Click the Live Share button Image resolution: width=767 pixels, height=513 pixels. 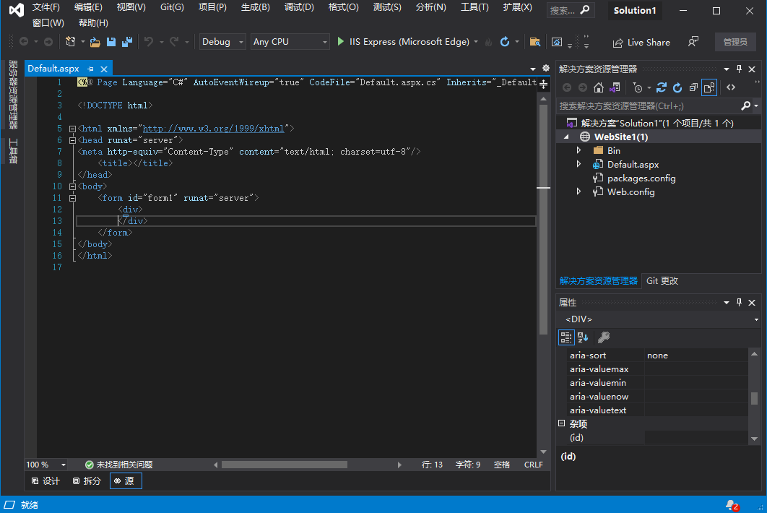pyautogui.click(x=641, y=43)
